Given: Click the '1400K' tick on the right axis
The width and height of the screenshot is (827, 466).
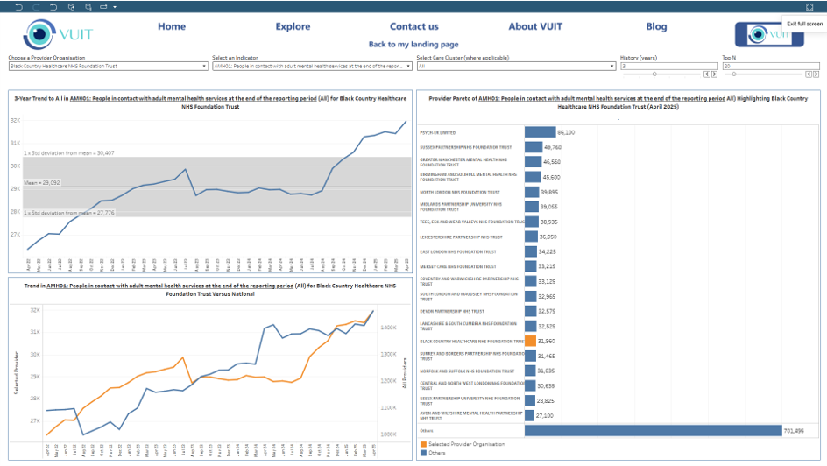Looking at the screenshot, I should [x=388, y=328].
